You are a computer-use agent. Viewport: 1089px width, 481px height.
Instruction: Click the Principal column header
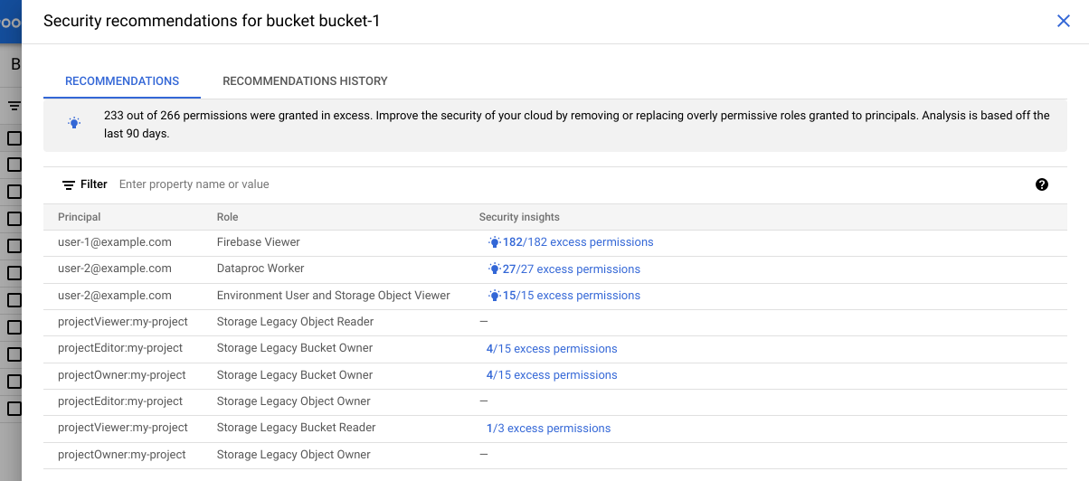point(80,217)
